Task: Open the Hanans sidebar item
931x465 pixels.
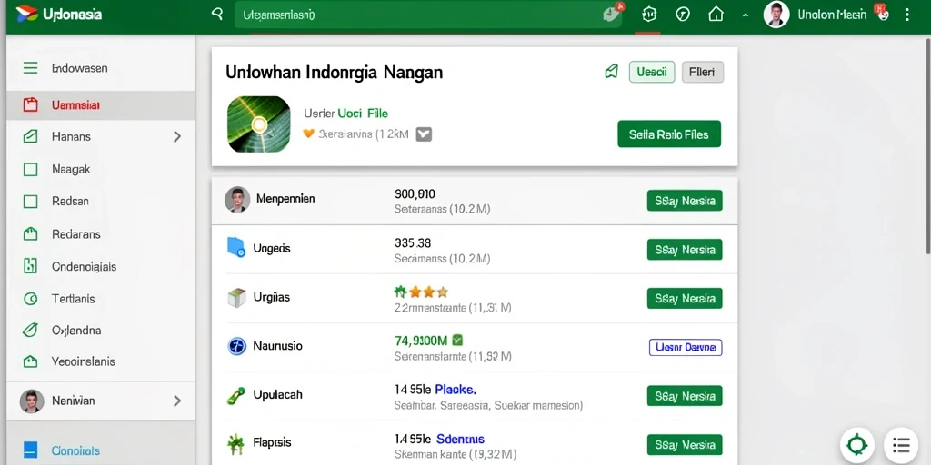Action: 100,136
